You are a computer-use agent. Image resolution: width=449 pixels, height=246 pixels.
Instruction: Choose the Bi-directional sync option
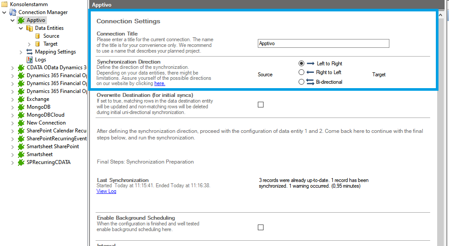[x=301, y=82]
